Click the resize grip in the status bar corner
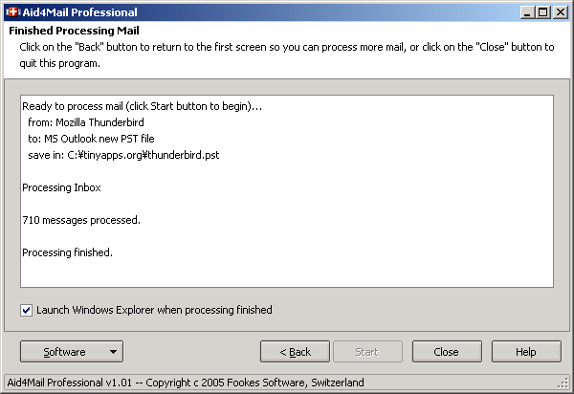The height and width of the screenshot is (394, 574). (x=563, y=383)
